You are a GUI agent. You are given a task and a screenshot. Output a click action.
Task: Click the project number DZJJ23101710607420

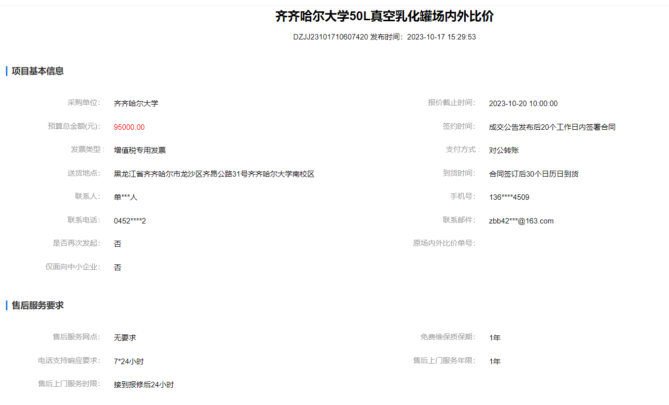331,37
